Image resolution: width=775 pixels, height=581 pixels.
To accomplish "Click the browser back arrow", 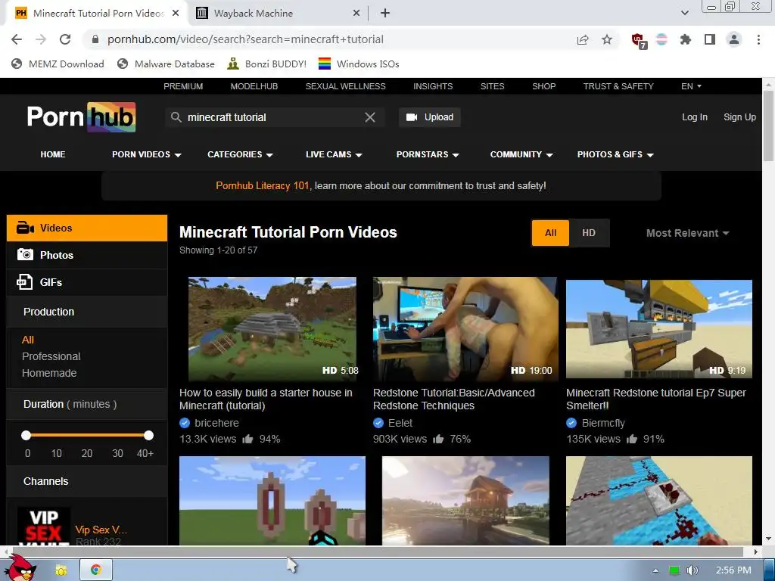I will (17, 39).
